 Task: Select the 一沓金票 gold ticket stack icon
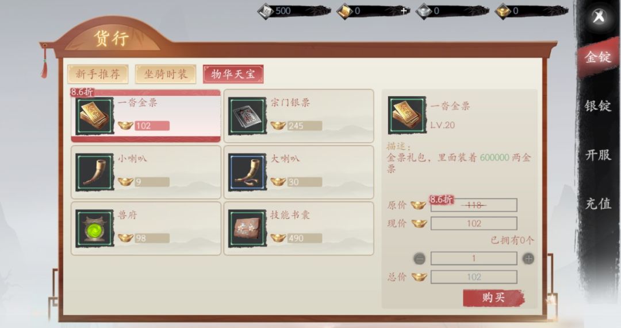[95, 116]
